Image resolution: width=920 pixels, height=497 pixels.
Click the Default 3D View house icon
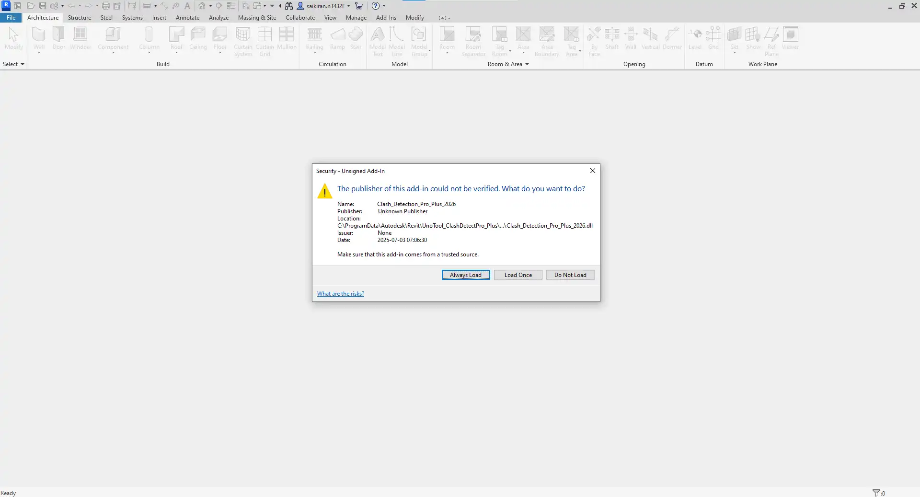(x=202, y=6)
